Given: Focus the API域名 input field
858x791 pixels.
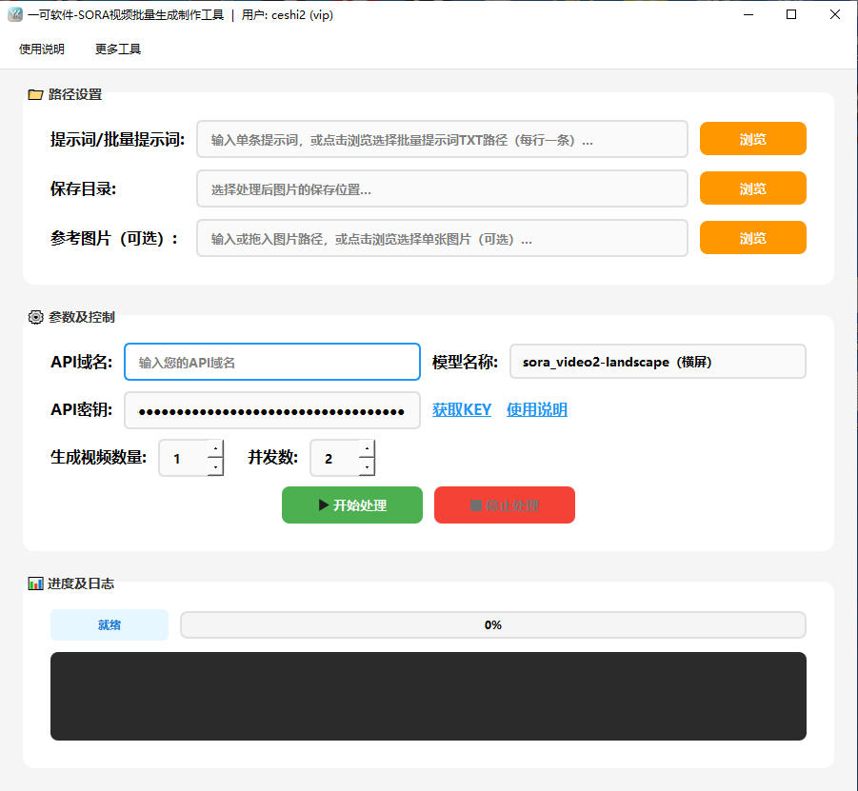Looking at the screenshot, I should [x=272, y=362].
